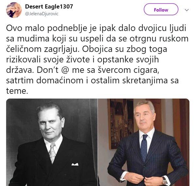
Task: Click the wristwatch in the right photo
Action: pos(165,180)
